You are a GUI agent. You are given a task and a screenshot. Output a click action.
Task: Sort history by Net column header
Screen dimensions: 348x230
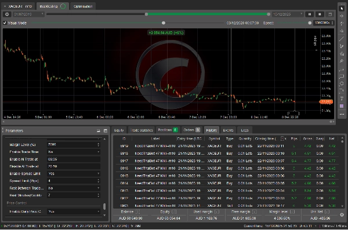(332, 138)
